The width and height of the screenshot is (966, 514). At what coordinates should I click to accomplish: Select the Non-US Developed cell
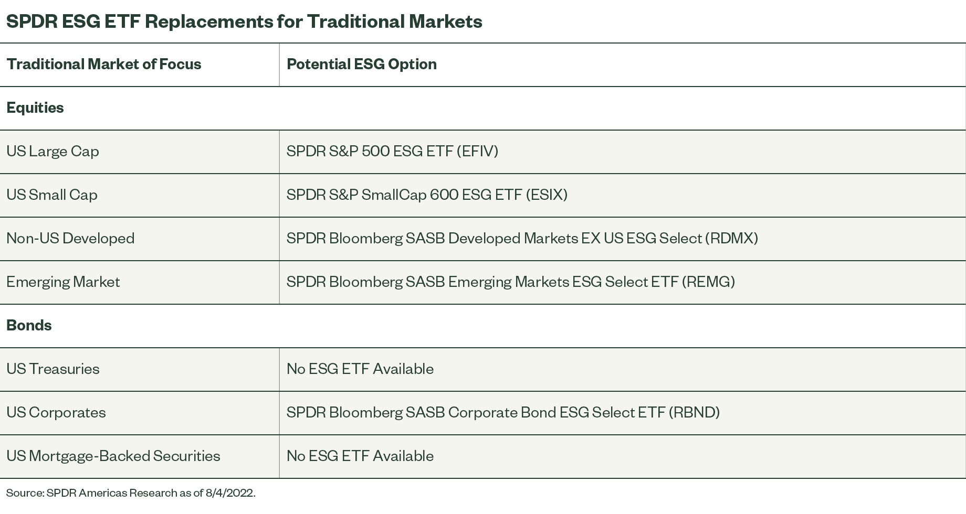tap(70, 238)
